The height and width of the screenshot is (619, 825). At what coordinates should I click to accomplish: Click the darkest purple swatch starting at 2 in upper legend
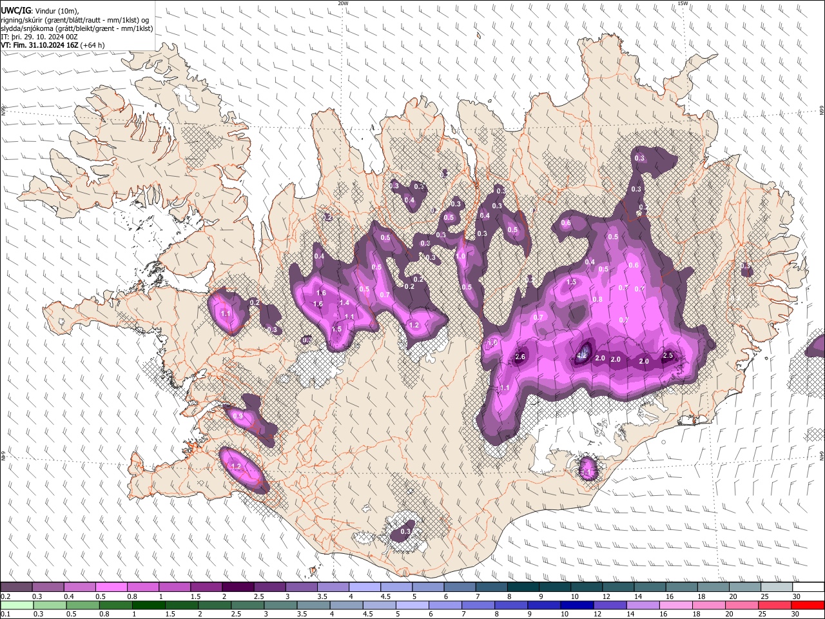[x=238, y=587]
